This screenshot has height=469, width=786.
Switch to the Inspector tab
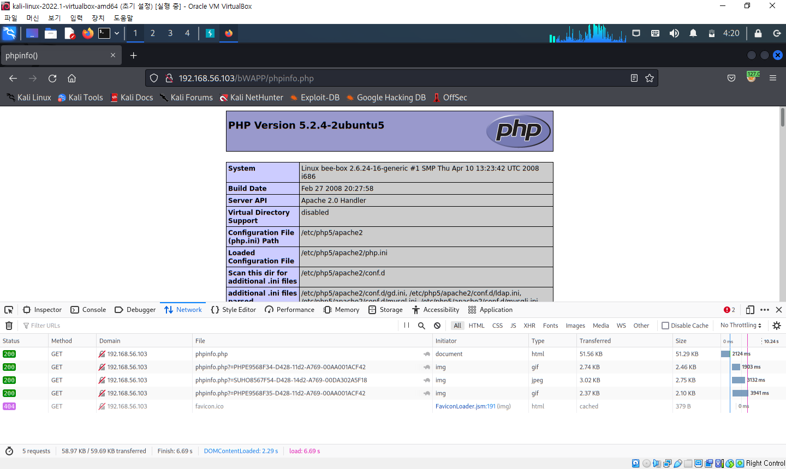click(43, 310)
